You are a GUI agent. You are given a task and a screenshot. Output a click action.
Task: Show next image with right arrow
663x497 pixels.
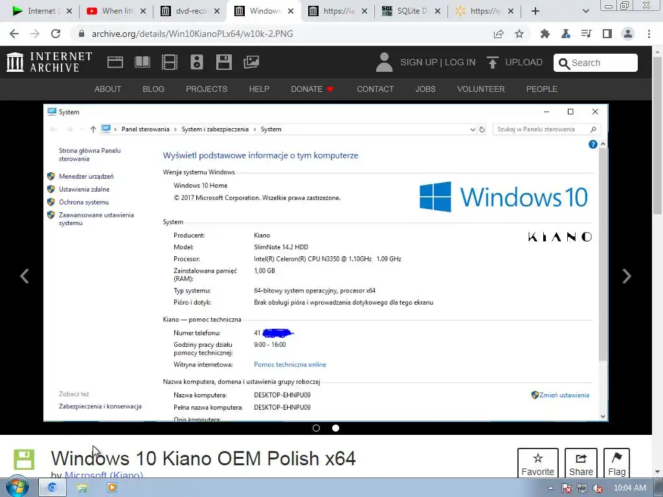click(627, 276)
